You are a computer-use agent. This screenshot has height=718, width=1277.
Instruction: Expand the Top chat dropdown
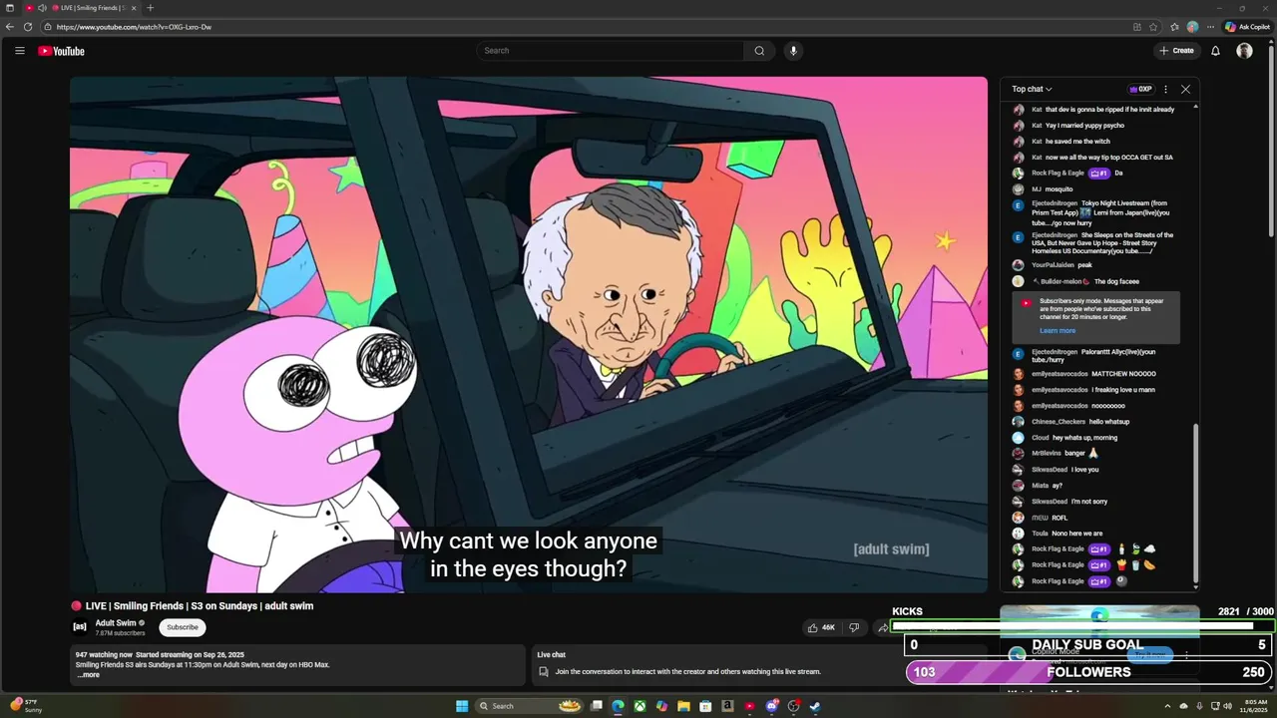[x=1032, y=89]
